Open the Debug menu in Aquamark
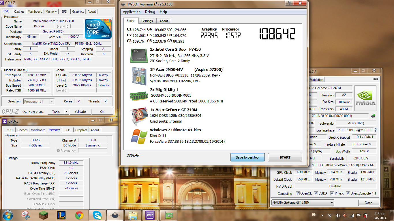The height and width of the screenshot is (221, 394). 150,12
